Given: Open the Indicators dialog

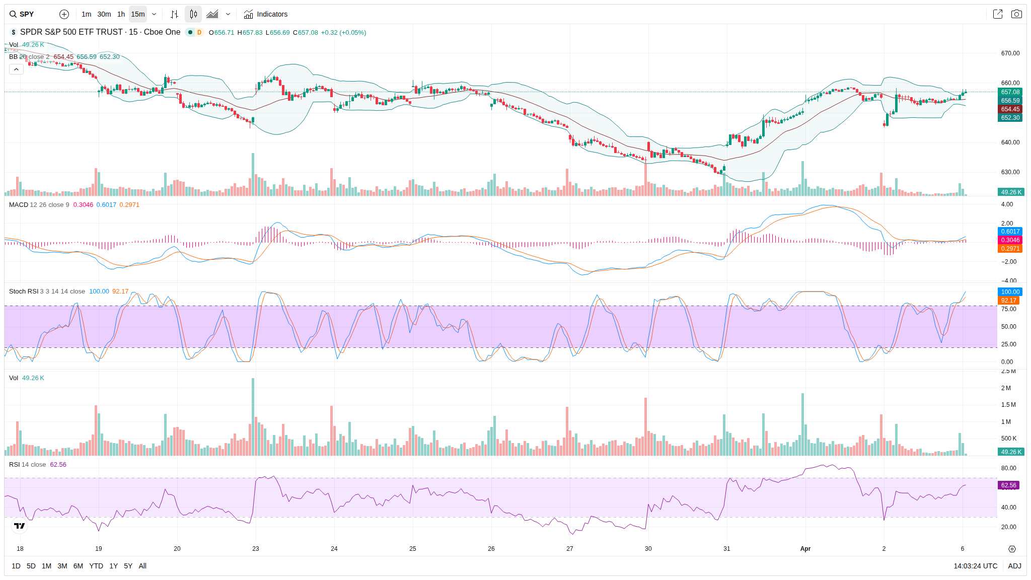Looking at the screenshot, I should pyautogui.click(x=266, y=14).
